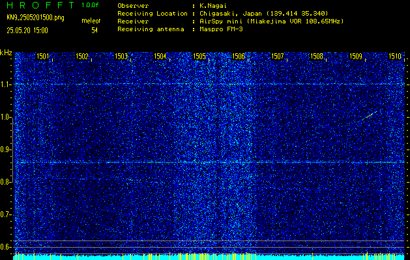Screen dimensions: 410x260
Task: Select the 1510 time marker
Action: pyautogui.click(x=395, y=57)
